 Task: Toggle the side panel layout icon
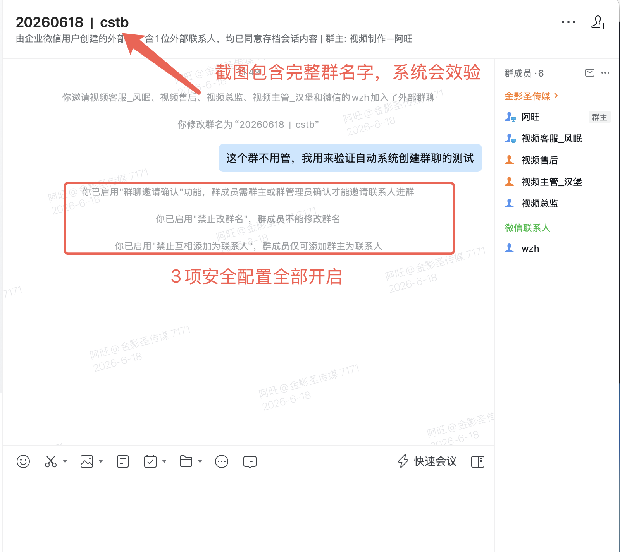click(x=478, y=461)
